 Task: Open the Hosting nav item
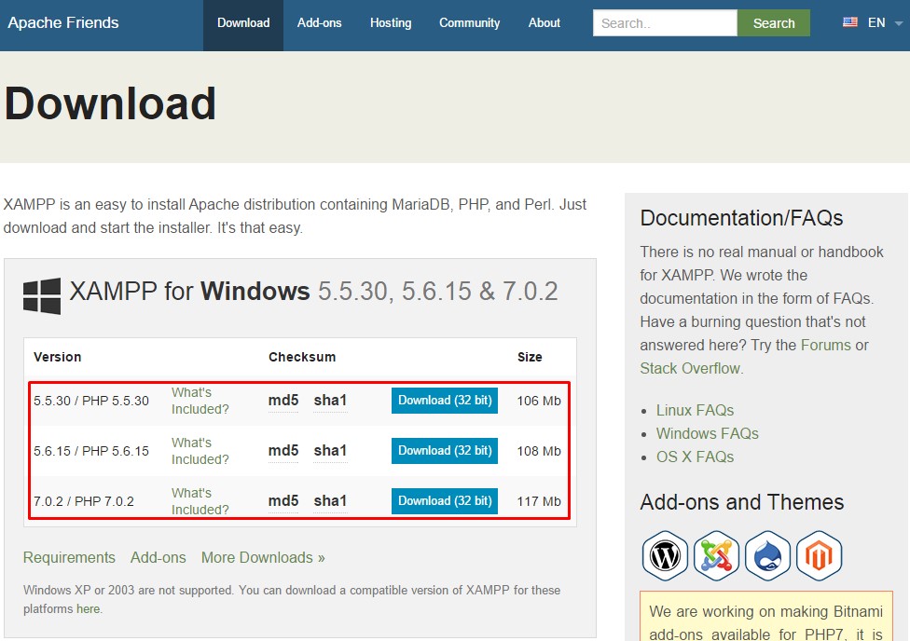click(x=391, y=23)
